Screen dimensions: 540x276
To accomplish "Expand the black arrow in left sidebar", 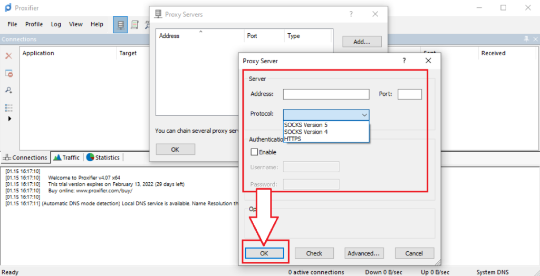I will [9, 119].
